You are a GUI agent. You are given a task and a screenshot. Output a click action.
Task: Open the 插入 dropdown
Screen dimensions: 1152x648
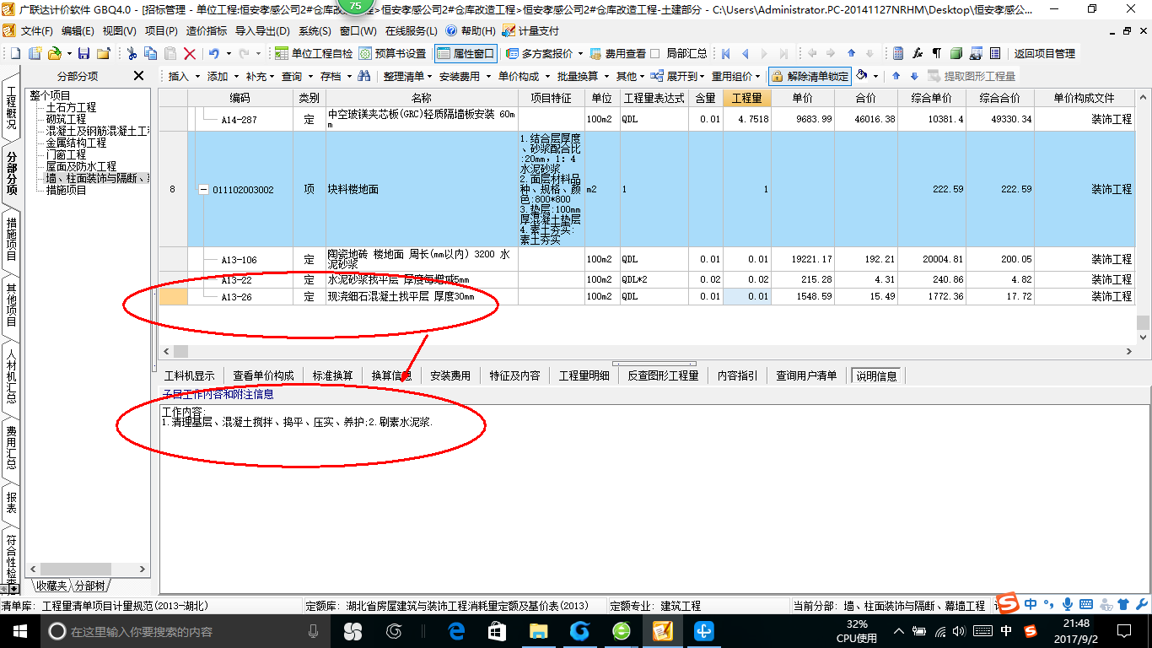tap(184, 76)
